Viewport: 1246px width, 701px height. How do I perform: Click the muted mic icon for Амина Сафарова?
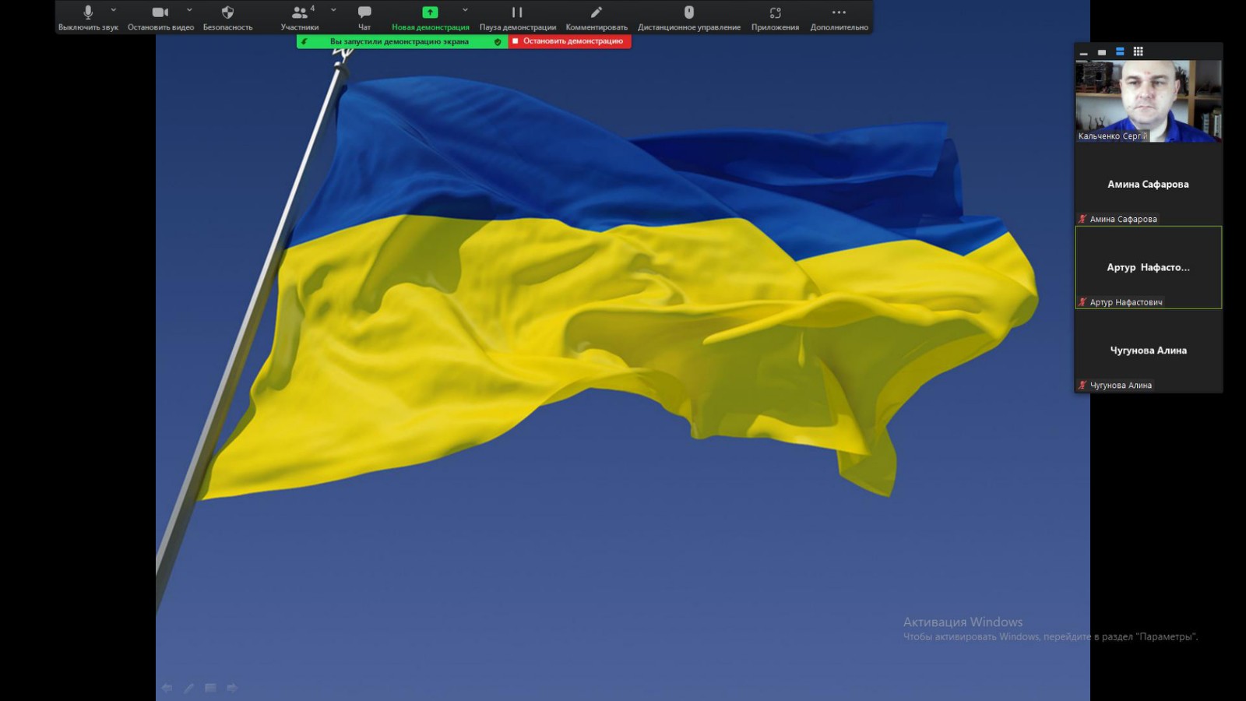pos(1082,219)
